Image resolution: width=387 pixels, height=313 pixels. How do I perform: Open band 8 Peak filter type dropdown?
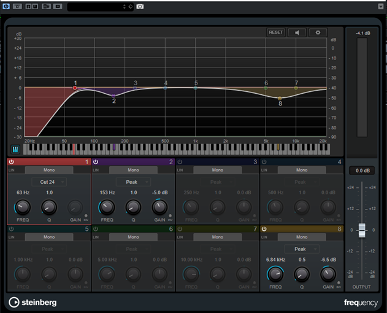click(301, 249)
